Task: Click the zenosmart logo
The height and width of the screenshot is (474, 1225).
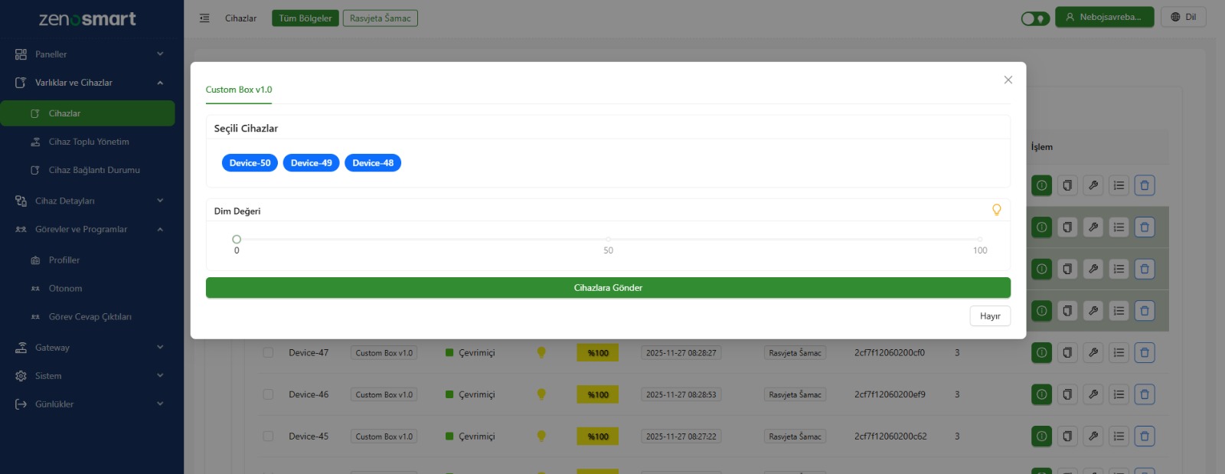Action: tap(87, 19)
